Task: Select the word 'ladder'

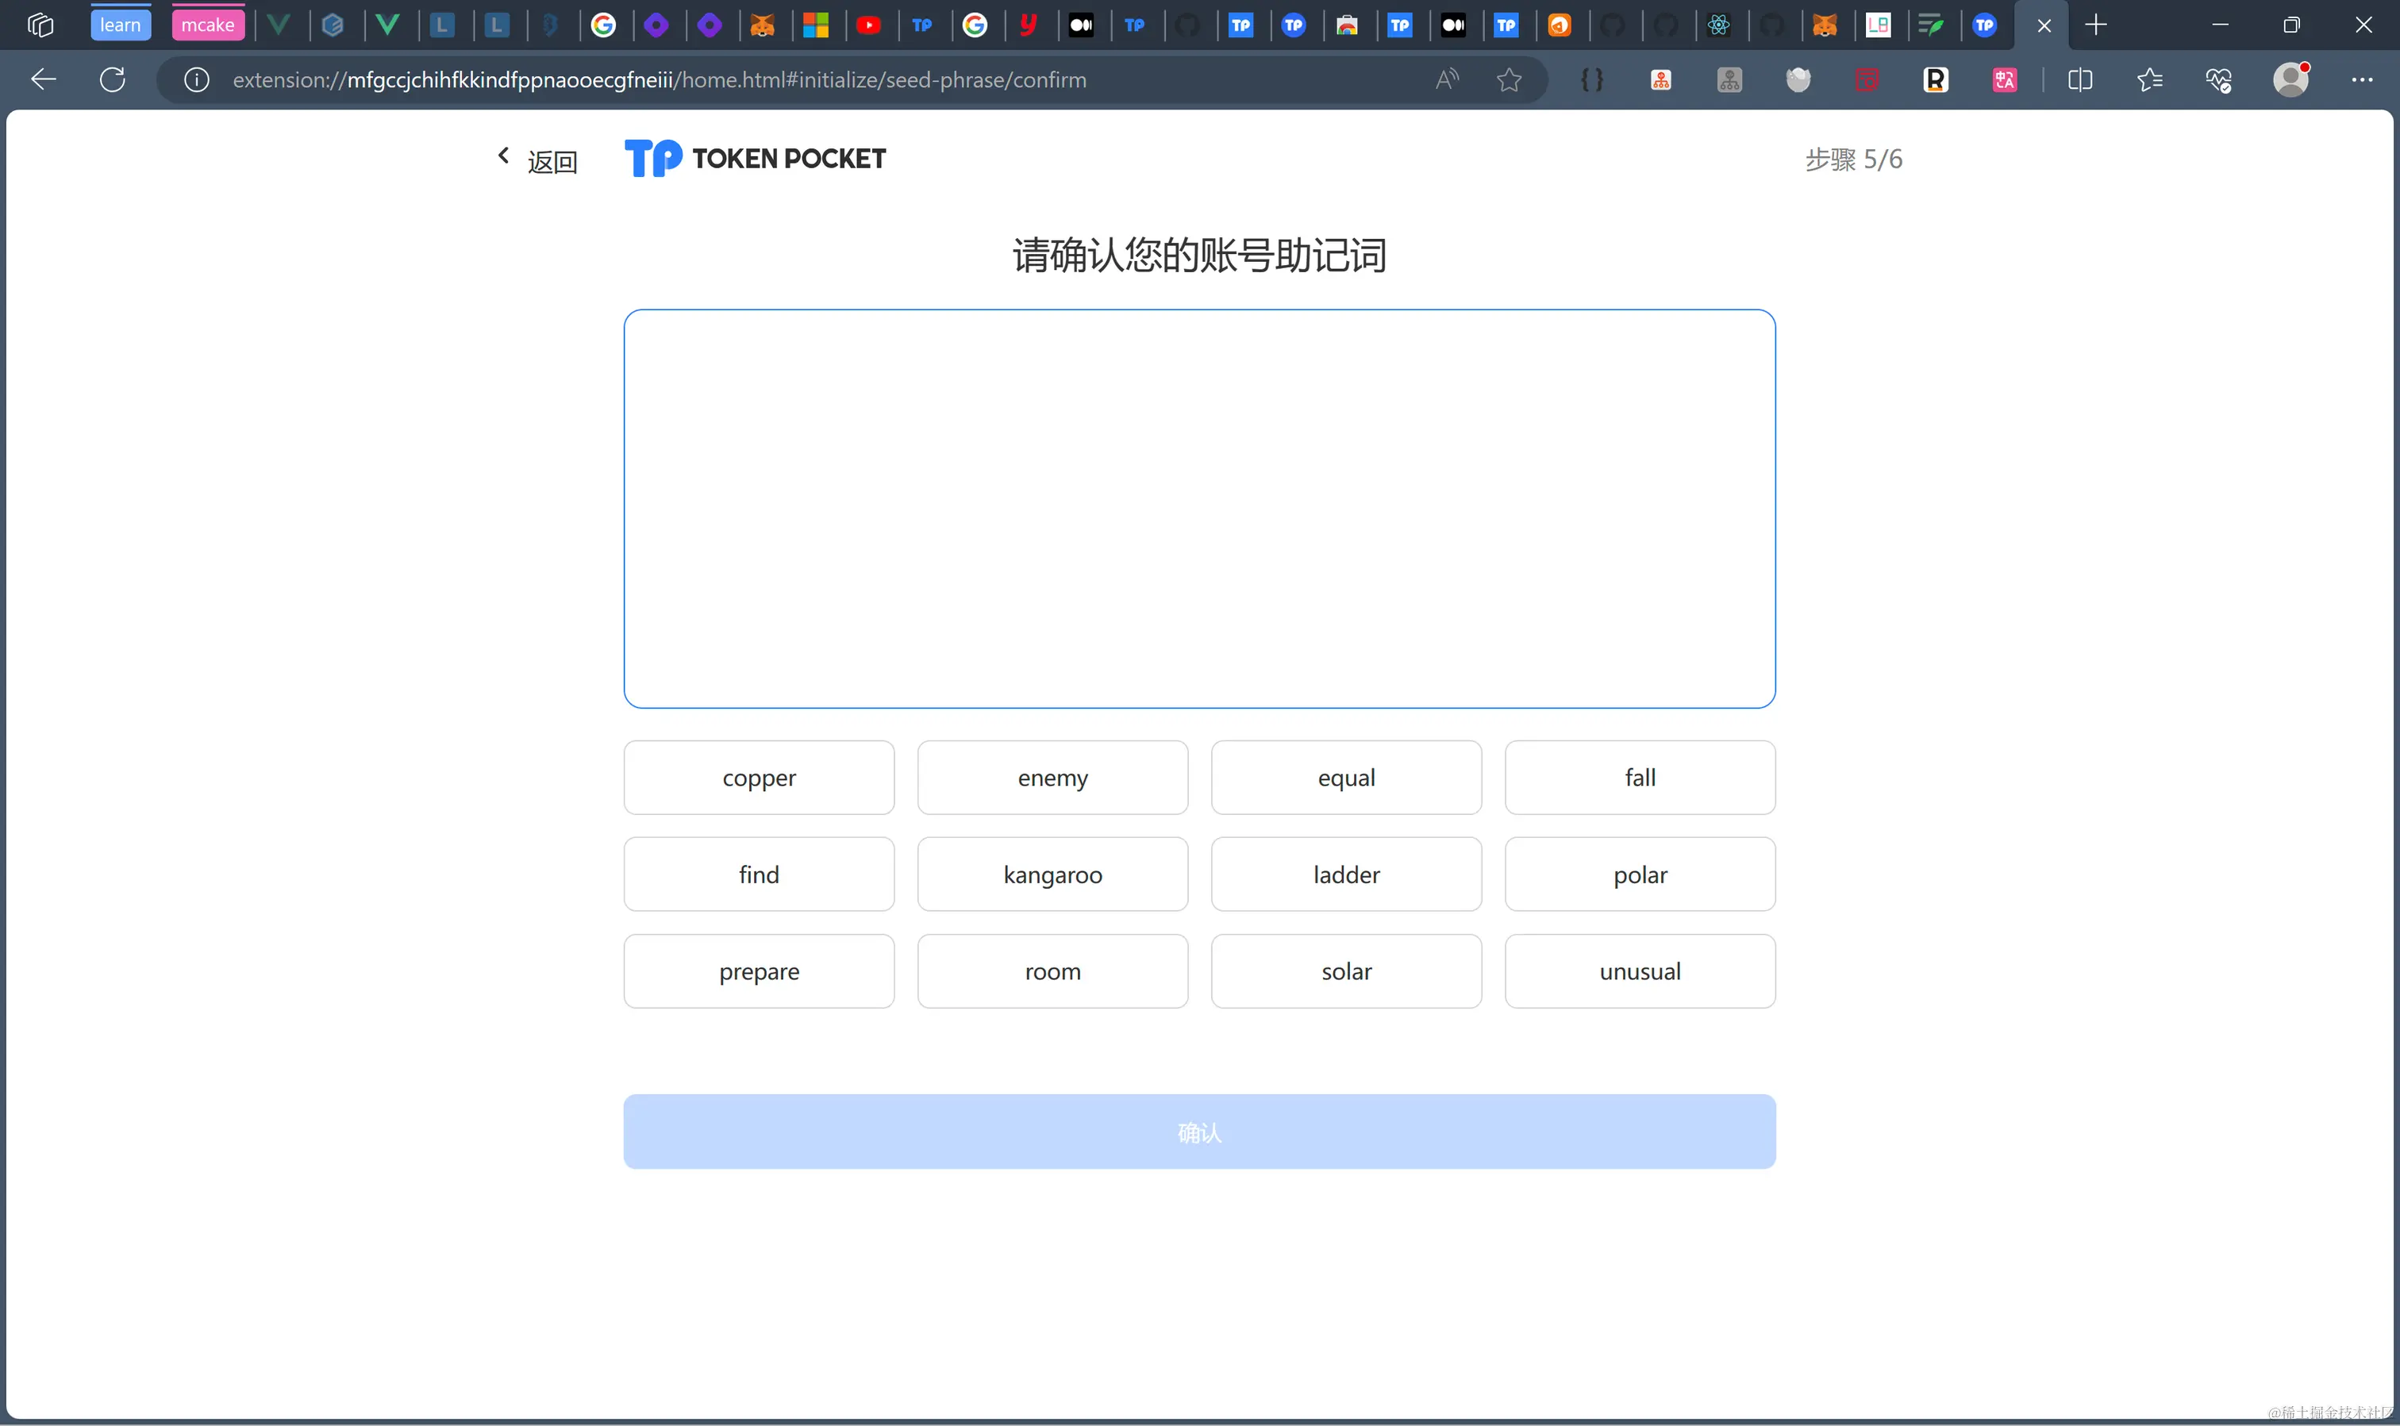Action: [1346, 874]
